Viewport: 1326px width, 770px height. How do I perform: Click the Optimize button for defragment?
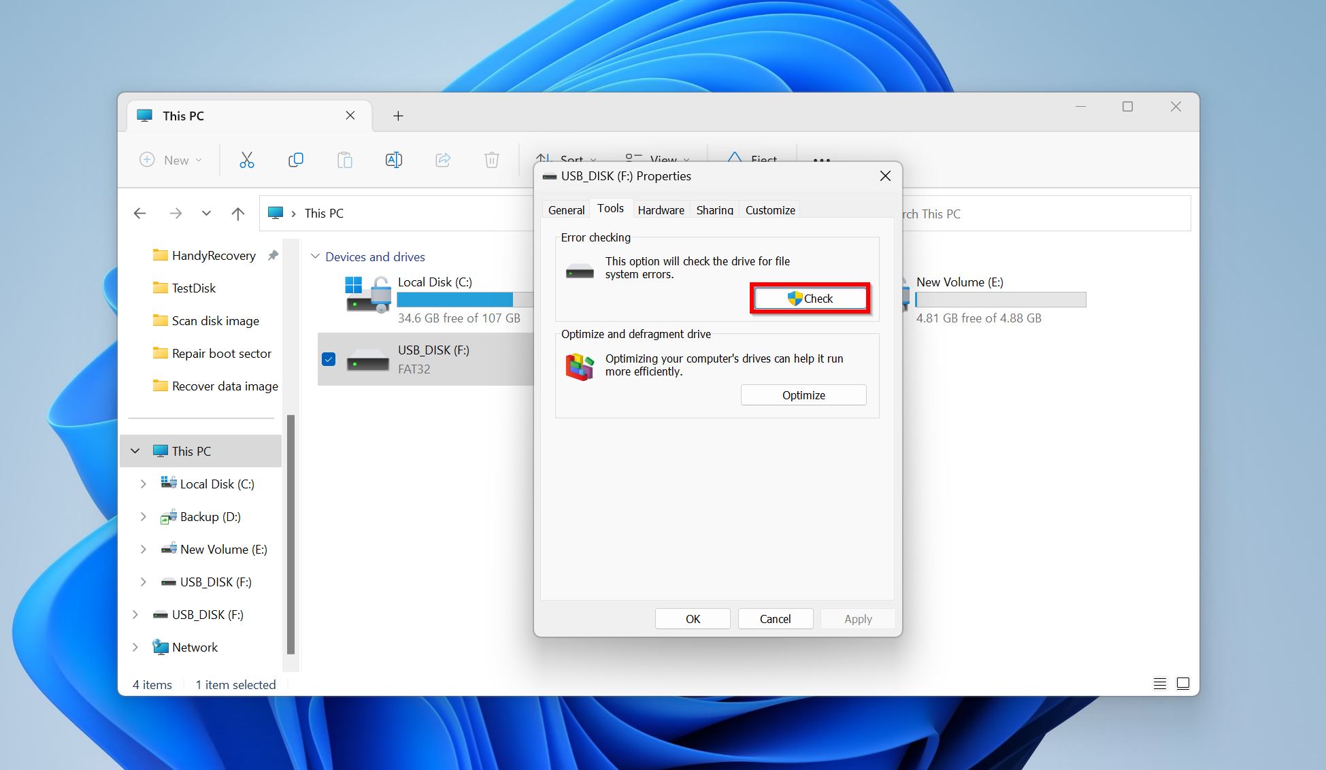pyautogui.click(x=802, y=395)
